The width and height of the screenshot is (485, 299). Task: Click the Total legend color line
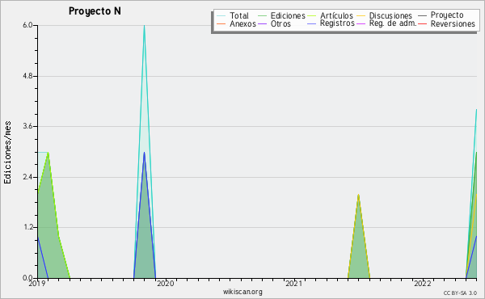[221, 15]
